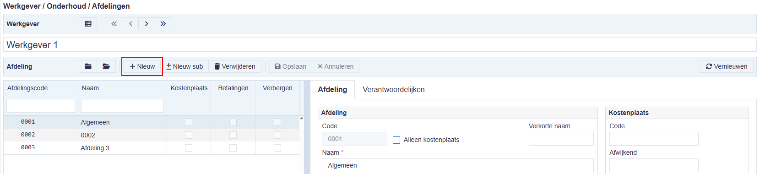Click the Annuleren button
This screenshot has width=760, height=174.
(x=336, y=66)
